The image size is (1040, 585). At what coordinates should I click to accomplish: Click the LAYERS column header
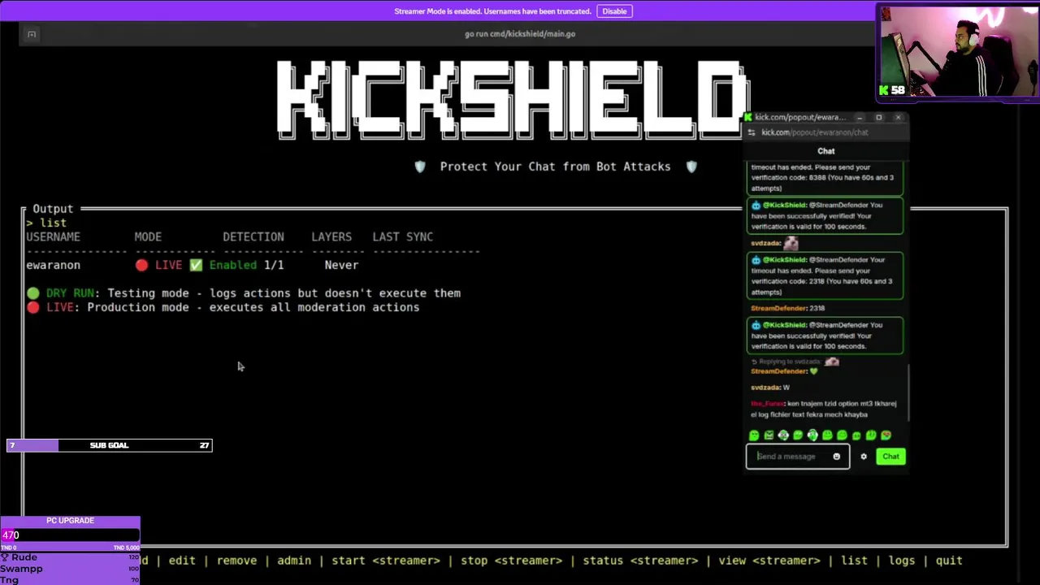pos(331,236)
